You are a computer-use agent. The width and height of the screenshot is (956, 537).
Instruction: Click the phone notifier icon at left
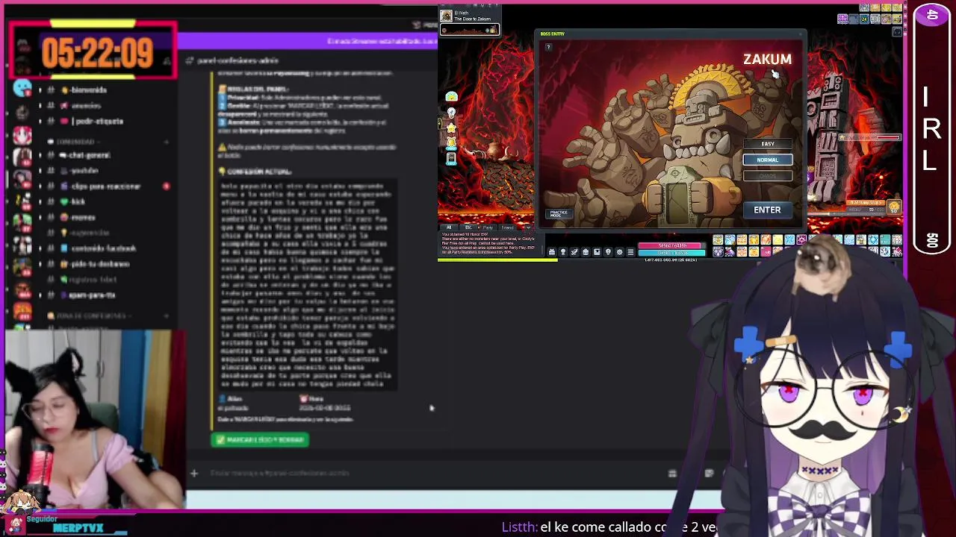451,158
